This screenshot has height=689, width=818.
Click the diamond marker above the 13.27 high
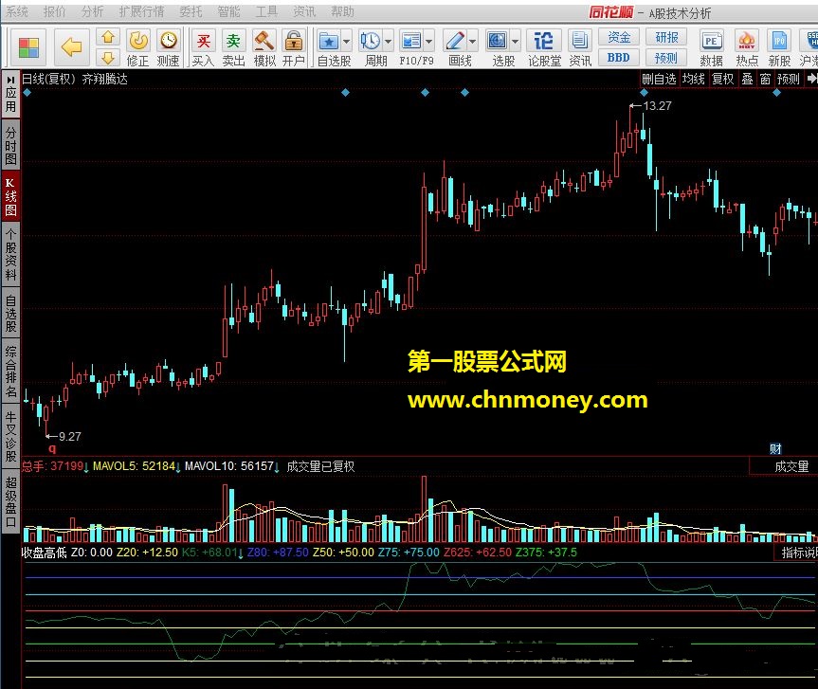[644, 93]
